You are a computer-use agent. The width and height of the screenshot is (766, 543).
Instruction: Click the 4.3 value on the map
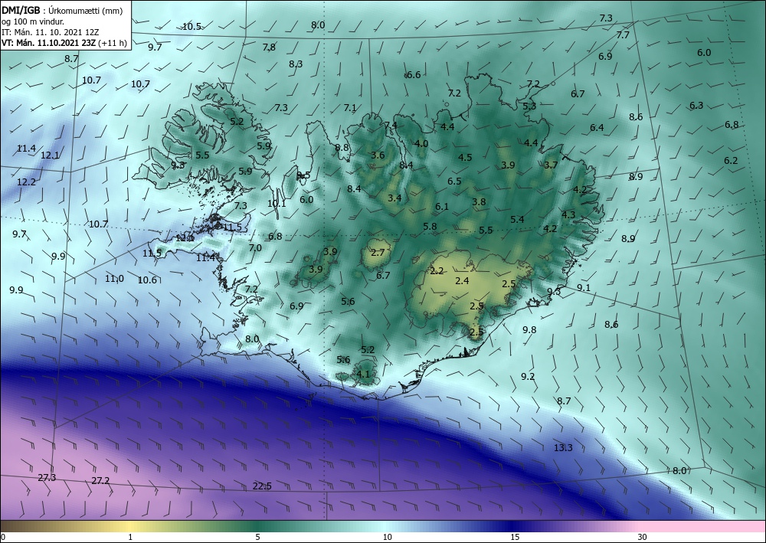click(568, 215)
